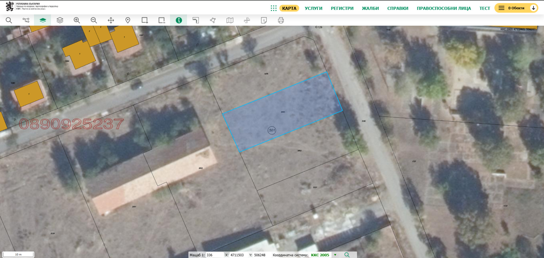Image resolution: width=544 pixels, height=258 pixels.
Task: Open the folded map icon tool
Action: pyautogui.click(x=230, y=20)
